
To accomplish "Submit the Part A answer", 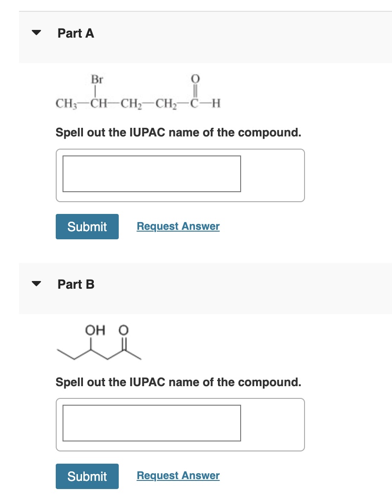I will tap(87, 226).
